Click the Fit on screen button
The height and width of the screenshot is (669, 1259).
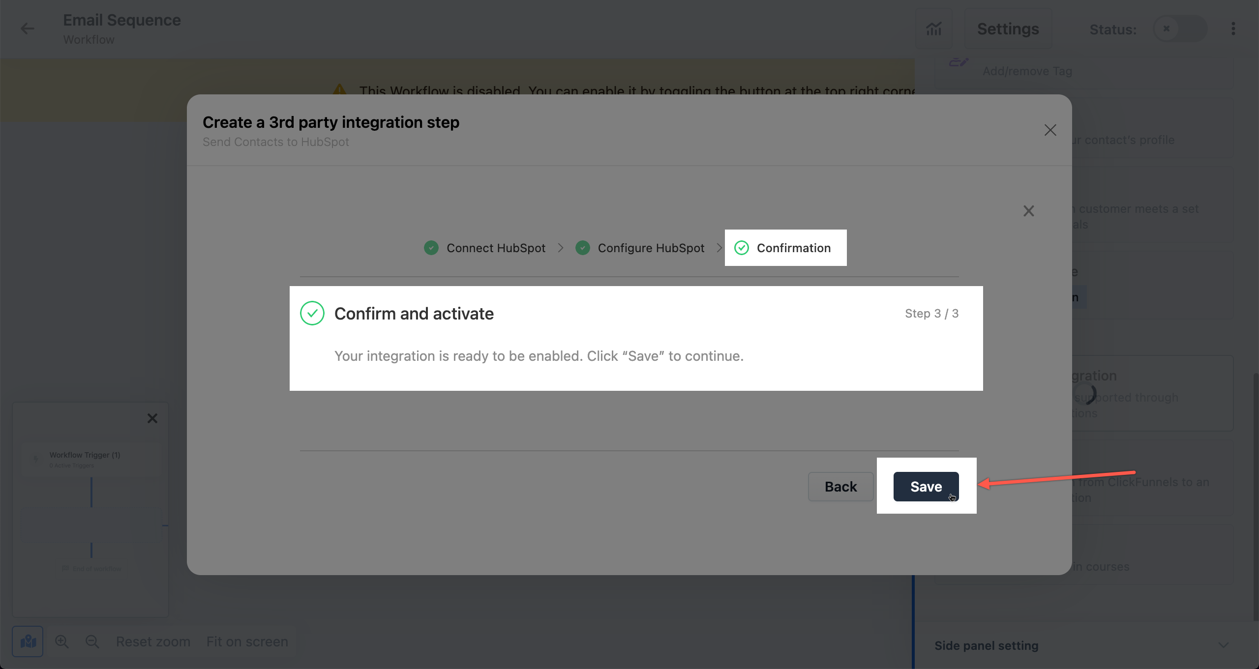coord(247,640)
